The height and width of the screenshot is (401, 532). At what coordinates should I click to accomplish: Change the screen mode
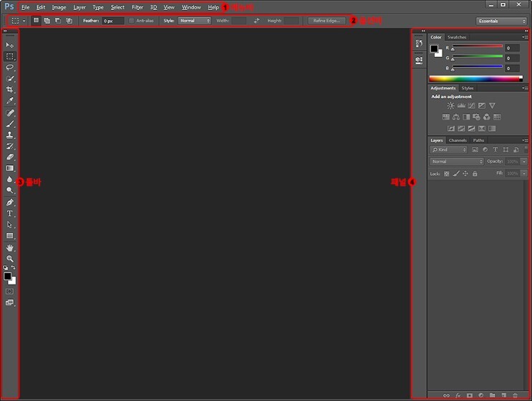pos(9,302)
